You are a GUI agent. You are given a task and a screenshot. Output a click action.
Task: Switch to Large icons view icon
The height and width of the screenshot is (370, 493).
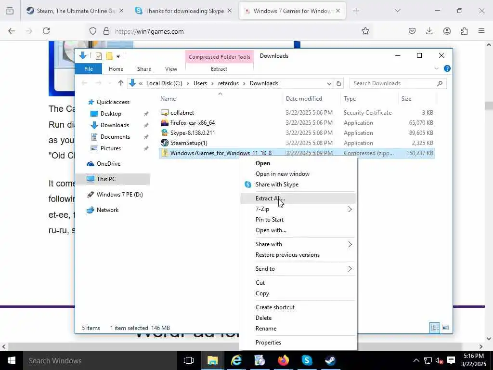[445, 328]
